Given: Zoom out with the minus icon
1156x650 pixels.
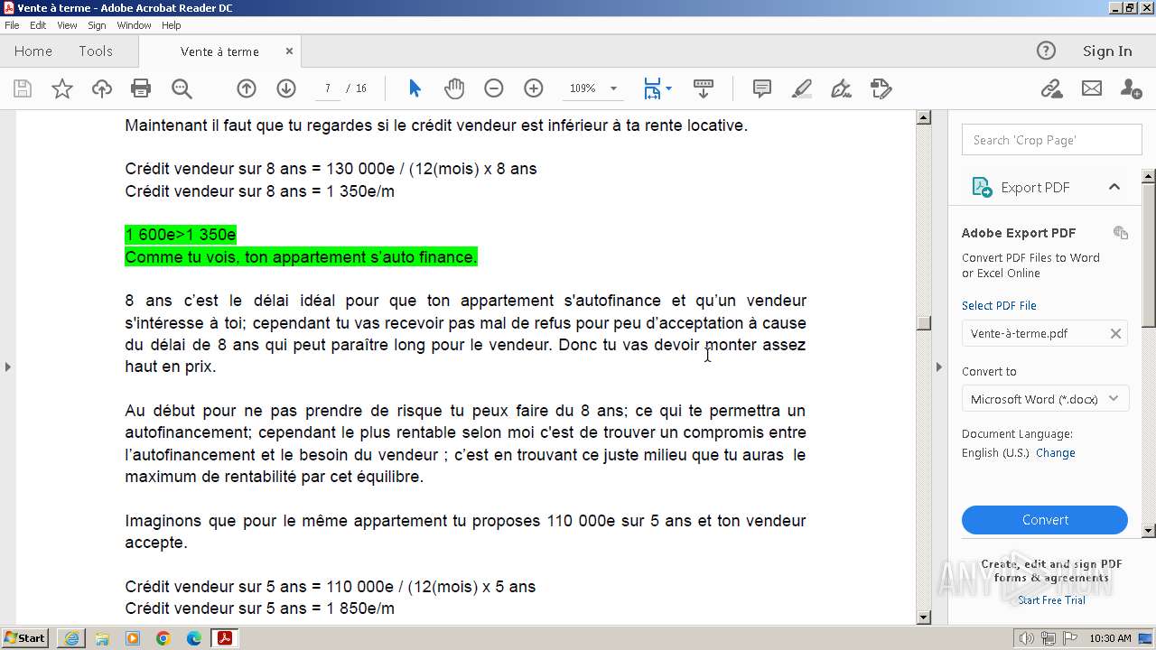Looking at the screenshot, I should coord(494,88).
